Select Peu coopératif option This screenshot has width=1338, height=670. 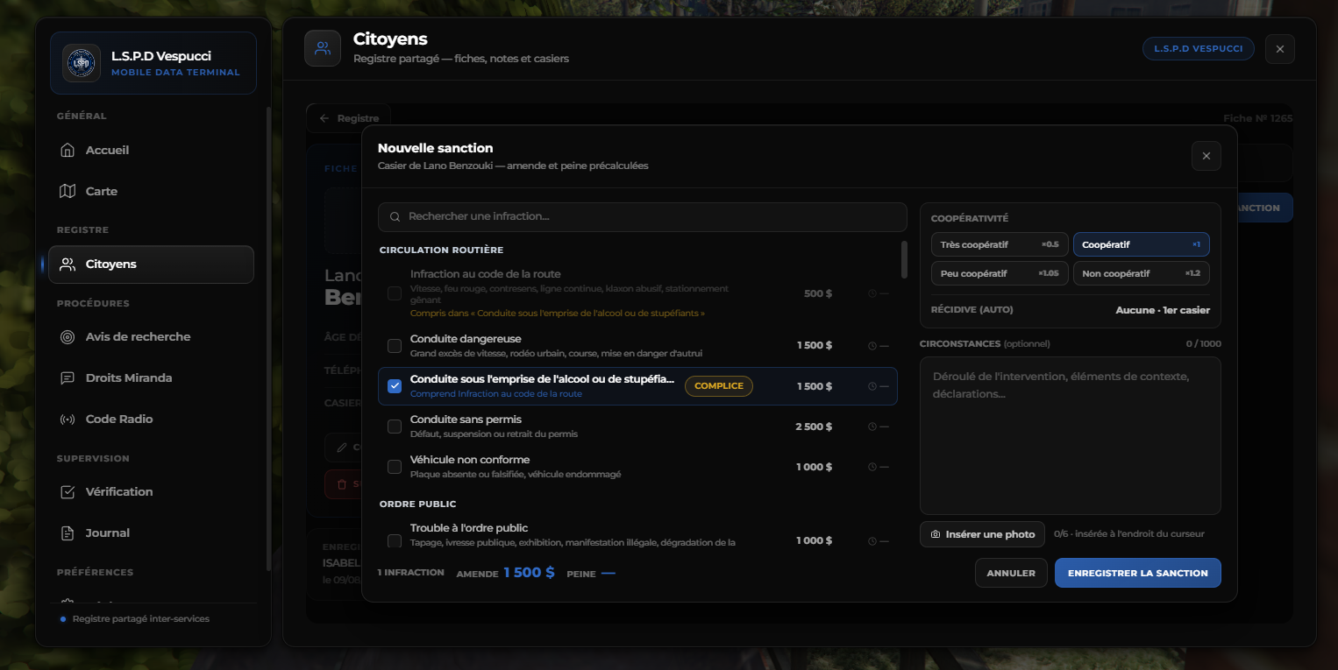click(x=1000, y=273)
